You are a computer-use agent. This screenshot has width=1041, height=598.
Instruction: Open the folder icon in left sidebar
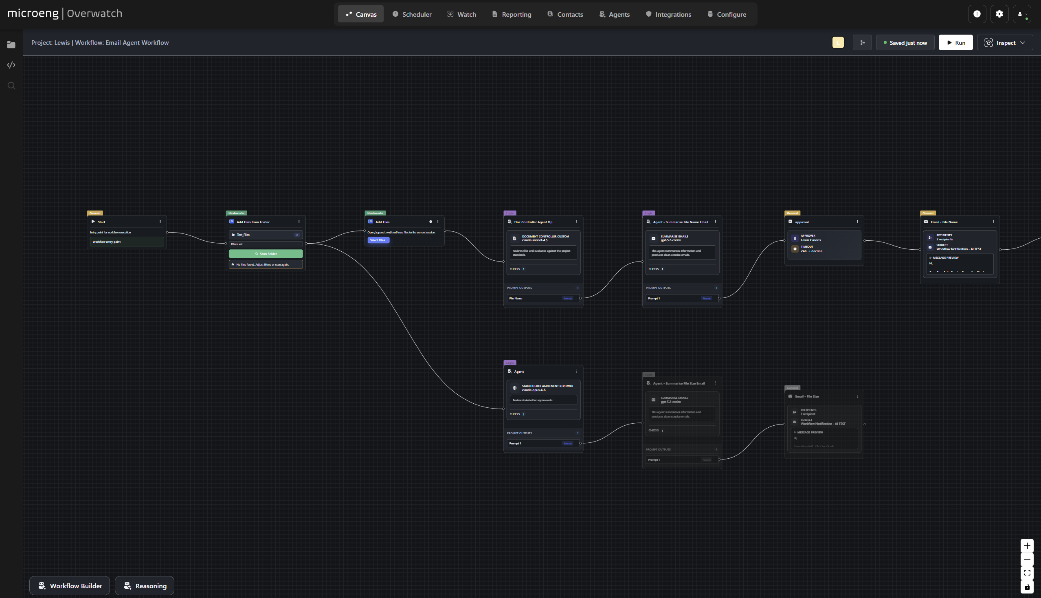point(11,45)
